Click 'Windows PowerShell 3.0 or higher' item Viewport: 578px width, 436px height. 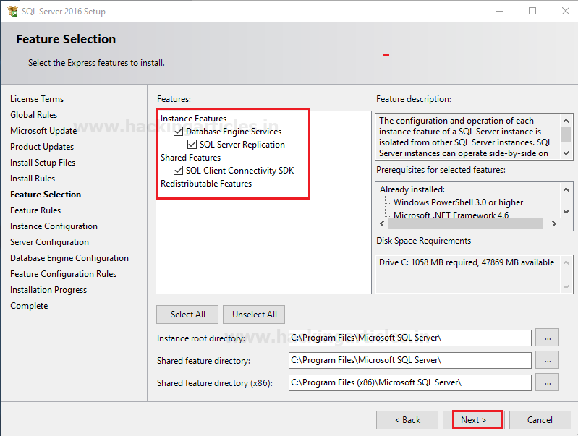pyautogui.click(x=458, y=202)
